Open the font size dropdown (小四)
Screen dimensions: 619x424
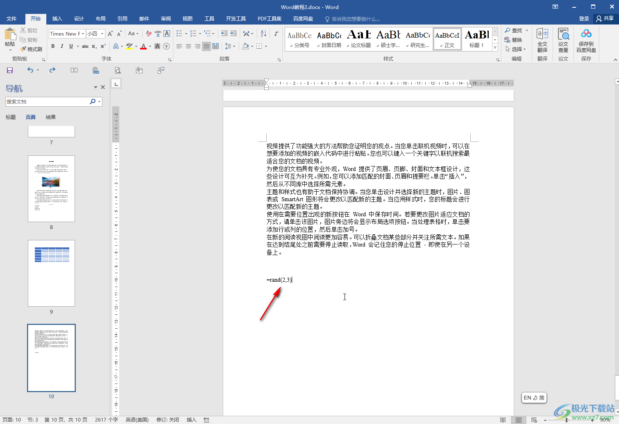[102, 34]
